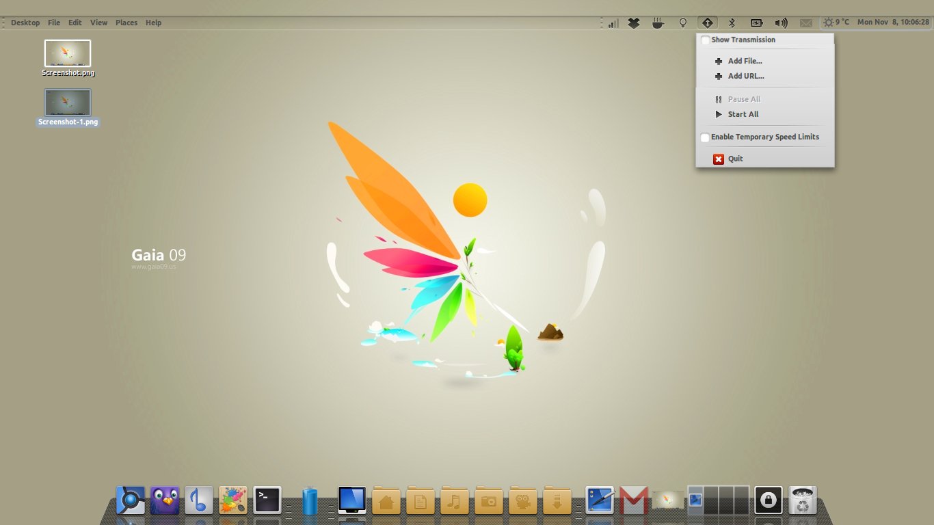Click the weather applet showing 9 °C
Image resolution: width=934 pixels, height=525 pixels.
point(836,23)
